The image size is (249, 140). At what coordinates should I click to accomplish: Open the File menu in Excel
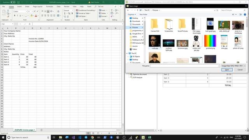coord(4,7)
